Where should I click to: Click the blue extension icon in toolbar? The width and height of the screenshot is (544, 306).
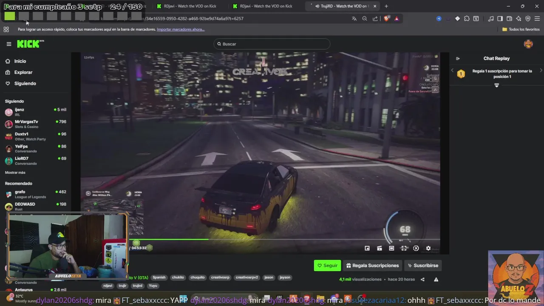coord(439,19)
